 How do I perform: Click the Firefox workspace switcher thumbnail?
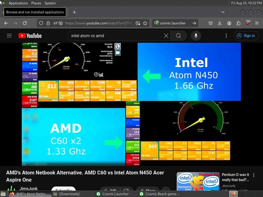(233, 194)
